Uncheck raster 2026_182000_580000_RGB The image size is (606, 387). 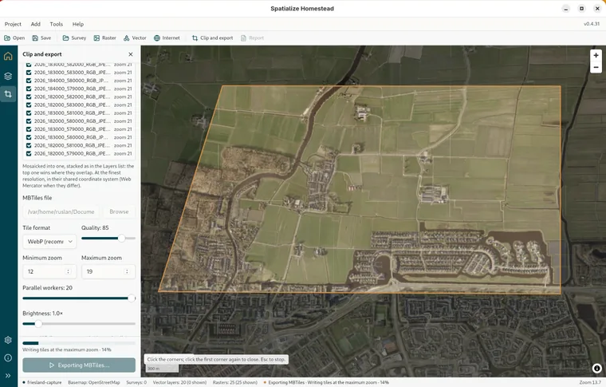click(x=29, y=121)
